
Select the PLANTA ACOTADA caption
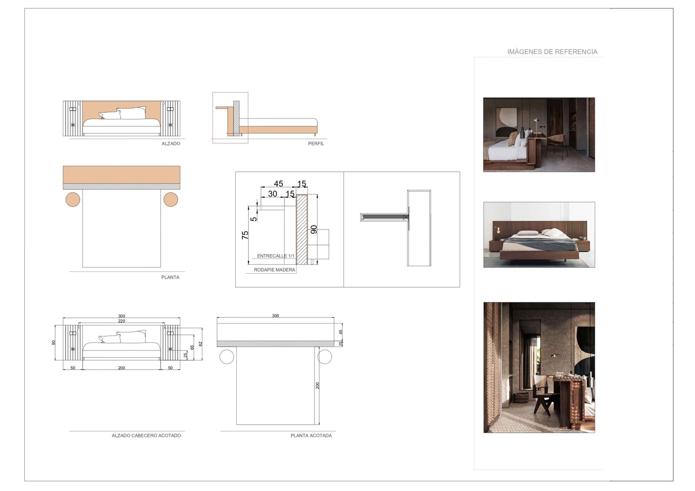(x=311, y=435)
